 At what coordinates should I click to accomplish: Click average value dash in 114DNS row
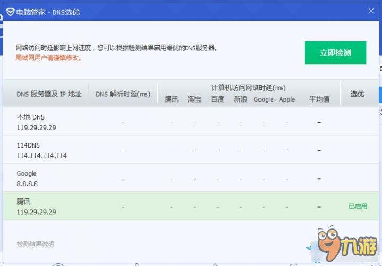319,151
